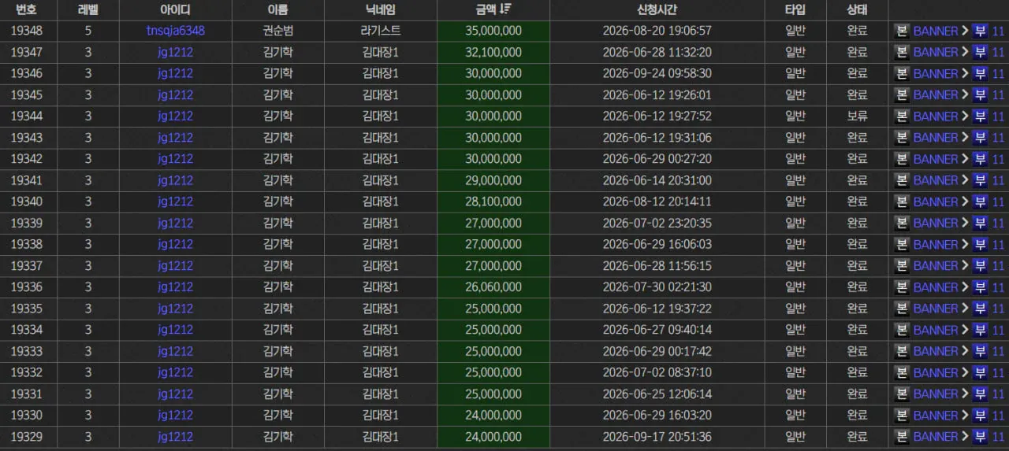1009x451 pixels.
Task: Sort by the 이름 column header
Action: click(x=277, y=9)
